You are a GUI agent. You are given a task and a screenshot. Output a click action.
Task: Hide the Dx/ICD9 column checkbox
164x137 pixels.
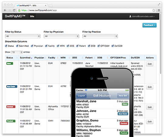[x=113, y=46]
